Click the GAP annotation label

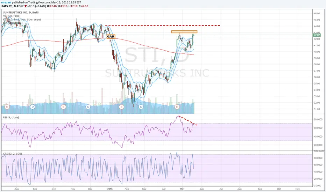coord(111,37)
